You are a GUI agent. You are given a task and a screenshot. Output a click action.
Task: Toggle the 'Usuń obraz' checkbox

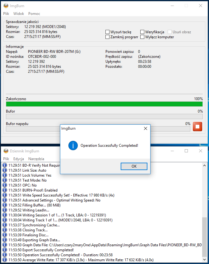coord(170,32)
